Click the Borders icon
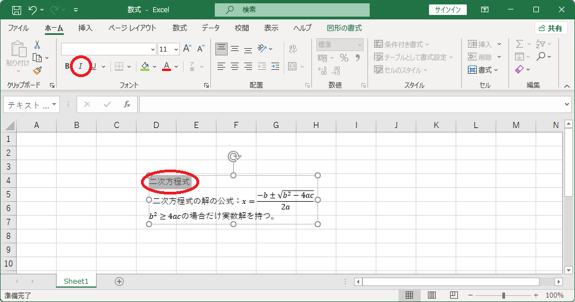The width and height of the screenshot is (575, 302). (x=119, y=66)
